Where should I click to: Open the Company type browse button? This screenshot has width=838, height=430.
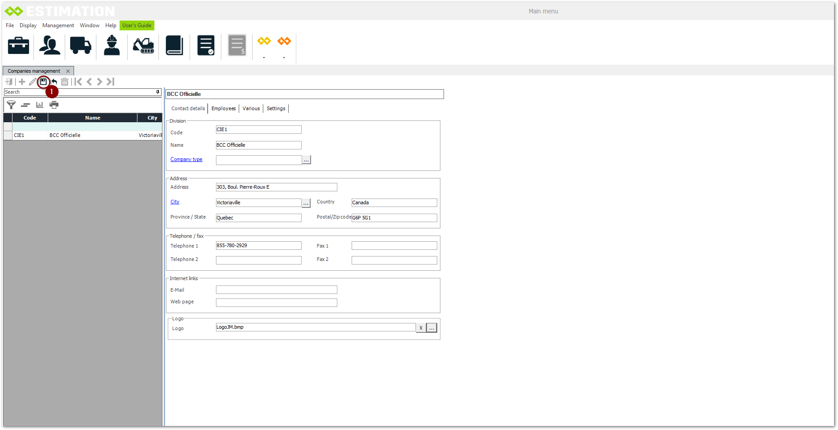coord(306,160)
